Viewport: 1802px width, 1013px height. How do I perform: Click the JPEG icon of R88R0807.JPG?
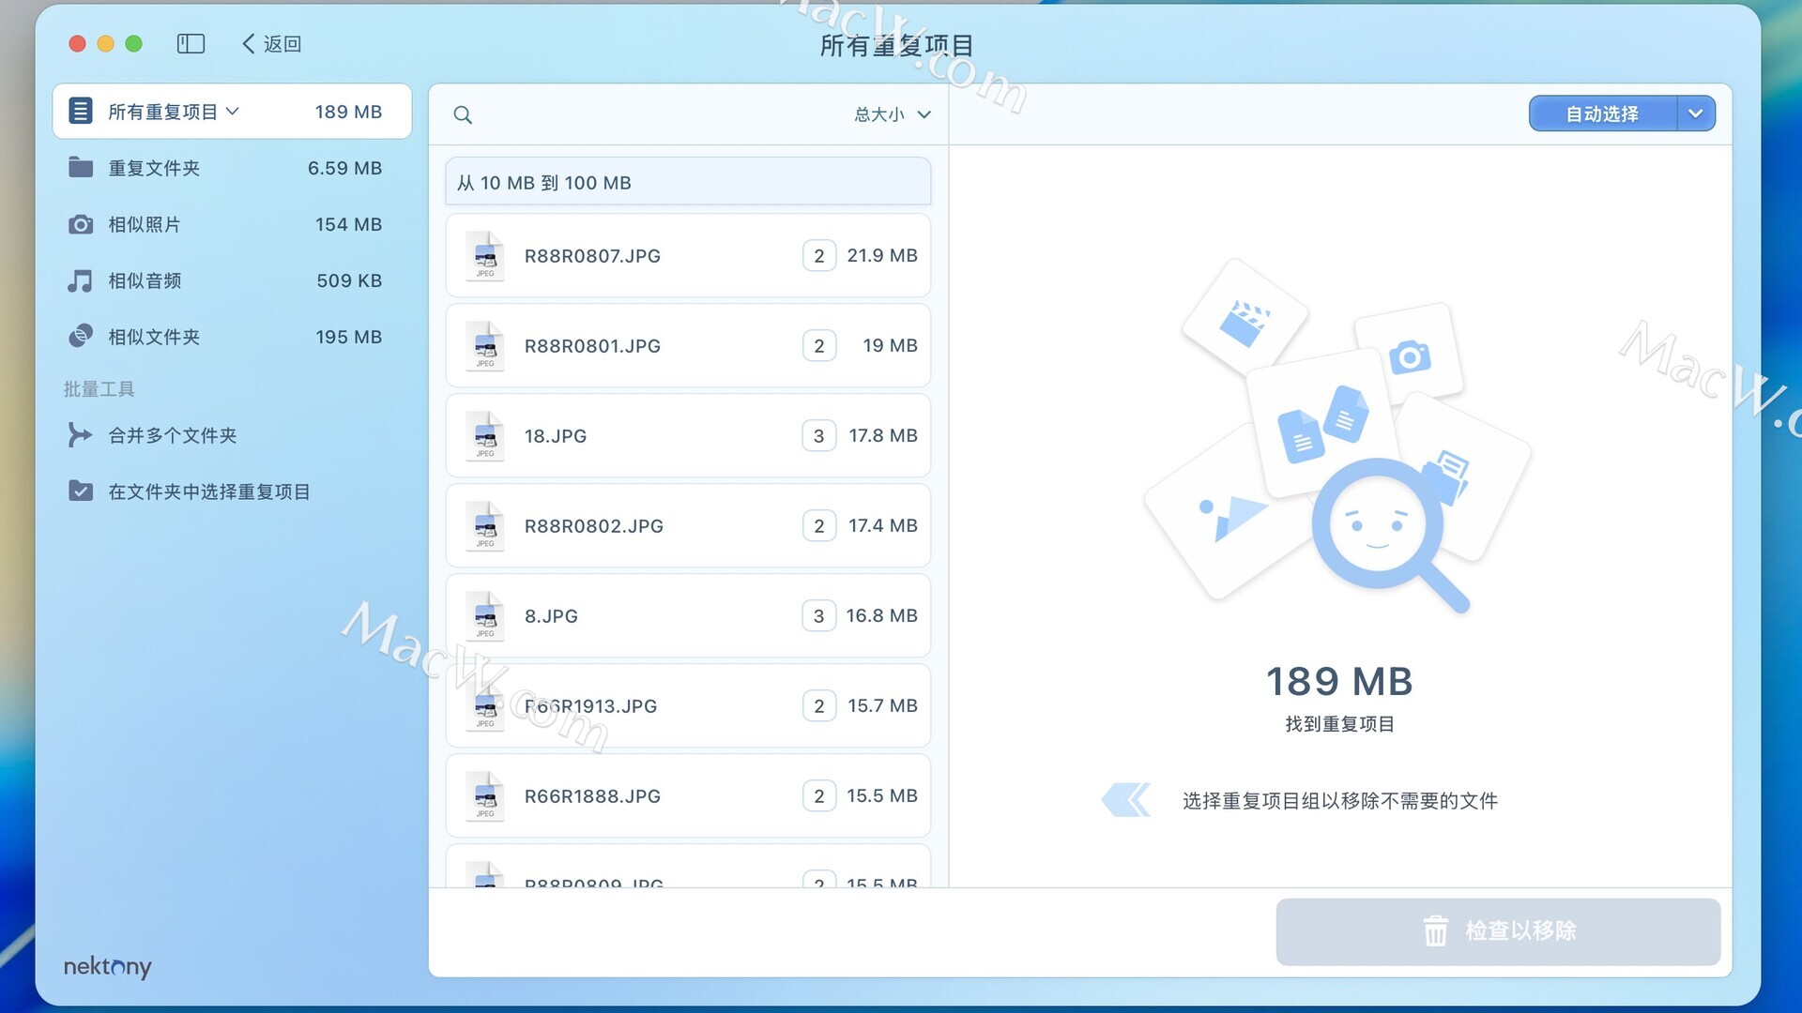click(x=485, y=256)
